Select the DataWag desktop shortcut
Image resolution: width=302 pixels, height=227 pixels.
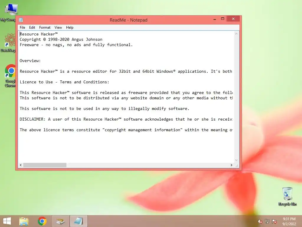(8, 43)
